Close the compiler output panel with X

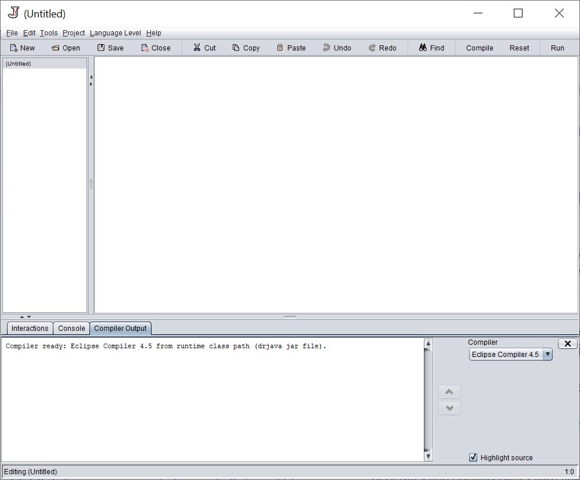pyautogui.click(x=567, y=344)
